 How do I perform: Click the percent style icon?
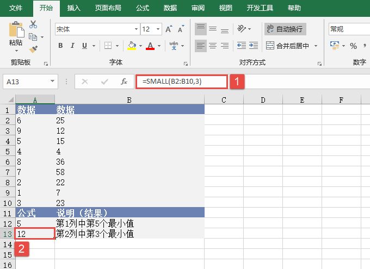pyautogui.click(x=353, y=46)
